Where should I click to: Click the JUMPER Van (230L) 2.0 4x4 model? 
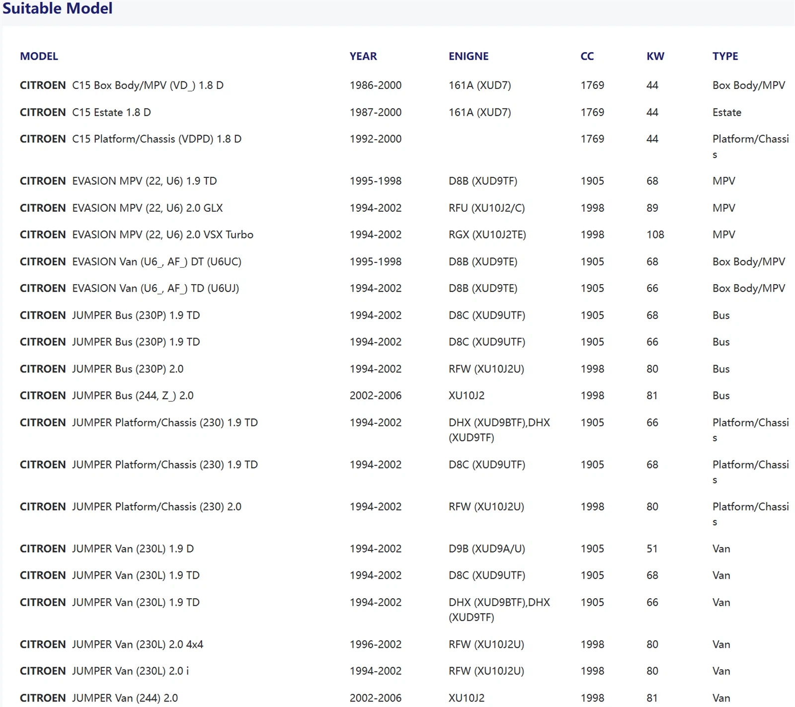(137, 644)
